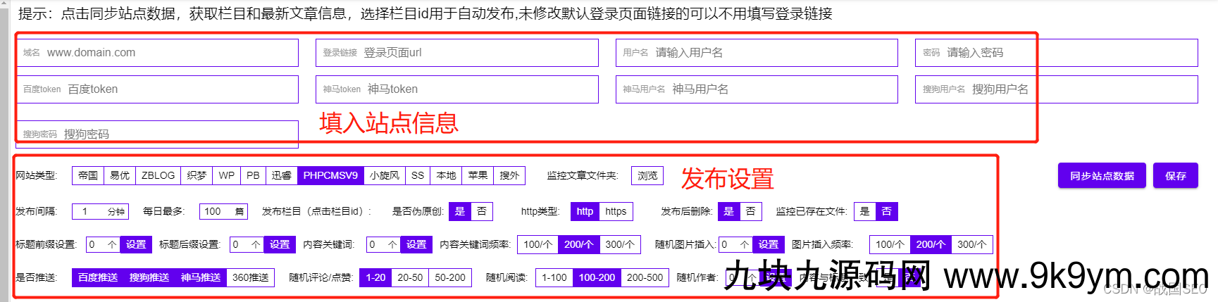Enable 监控已存在文件 by clicking 是
Image resolution: width=1218 pixels, height=302 pixels.
[864, 211]
